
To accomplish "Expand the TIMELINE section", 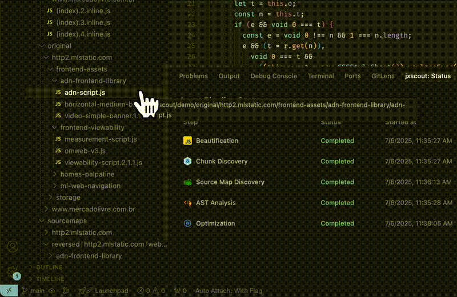I will pyautogui.click(x=31, y=279).
